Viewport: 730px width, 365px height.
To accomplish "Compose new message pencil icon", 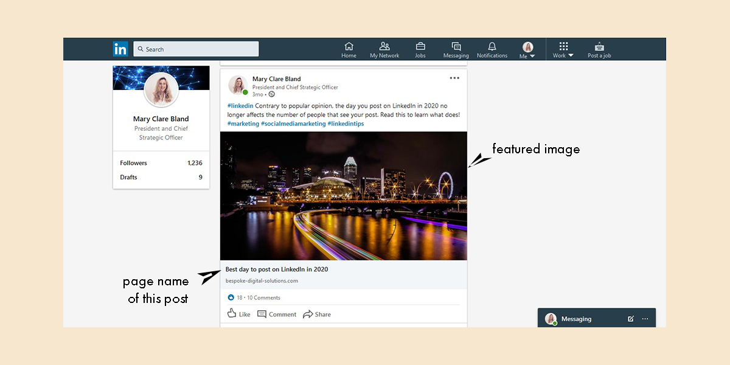I will click(631, 319).
